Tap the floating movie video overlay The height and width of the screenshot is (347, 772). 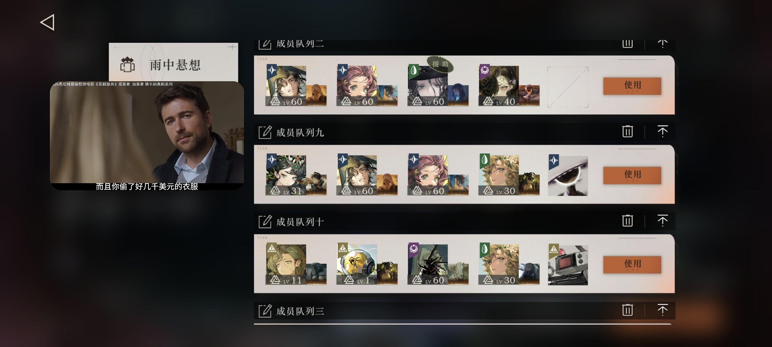[147, 135]
